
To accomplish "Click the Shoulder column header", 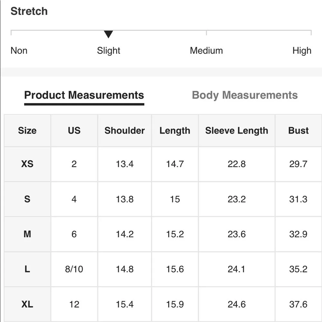I will (125, 130).
